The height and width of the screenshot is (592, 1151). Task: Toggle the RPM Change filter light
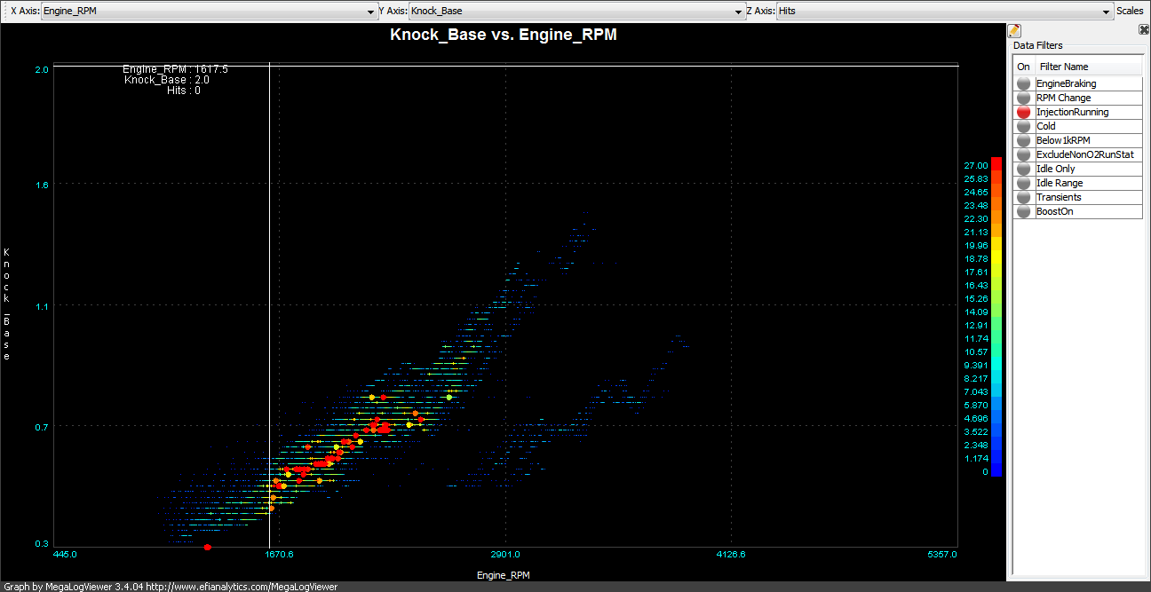coord(1024,98)
